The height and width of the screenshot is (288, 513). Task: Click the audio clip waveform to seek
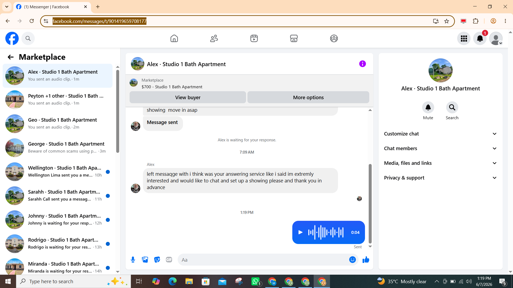(326, 232)
